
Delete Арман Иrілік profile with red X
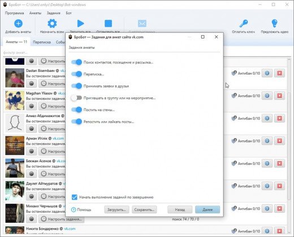pos(279,141)
